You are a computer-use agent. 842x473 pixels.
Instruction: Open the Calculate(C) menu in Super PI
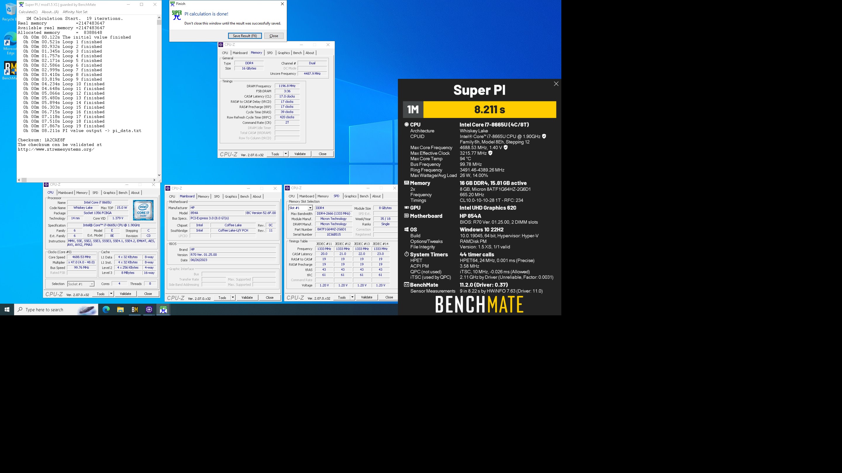(x=28, y=12)
